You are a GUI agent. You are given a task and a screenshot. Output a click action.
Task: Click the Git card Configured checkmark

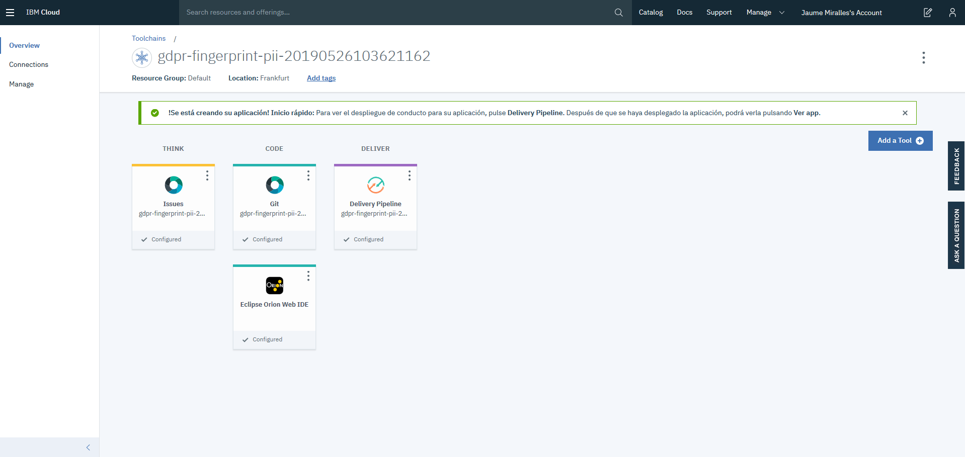click(x=246, y=240)
